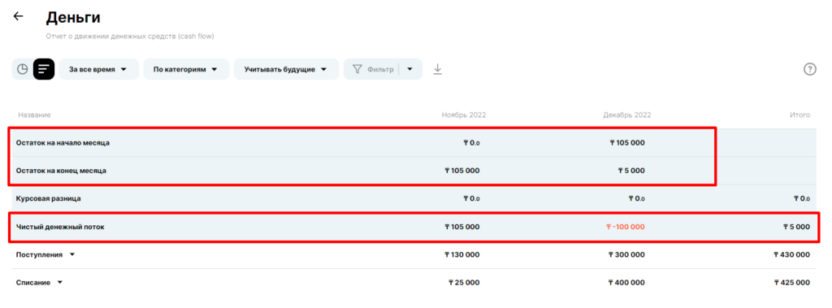Image resolution: width=832 pixels, height=308 pixels.
Task: Click the 'Декабрь 2022' column header
Action: pos(626,115)
